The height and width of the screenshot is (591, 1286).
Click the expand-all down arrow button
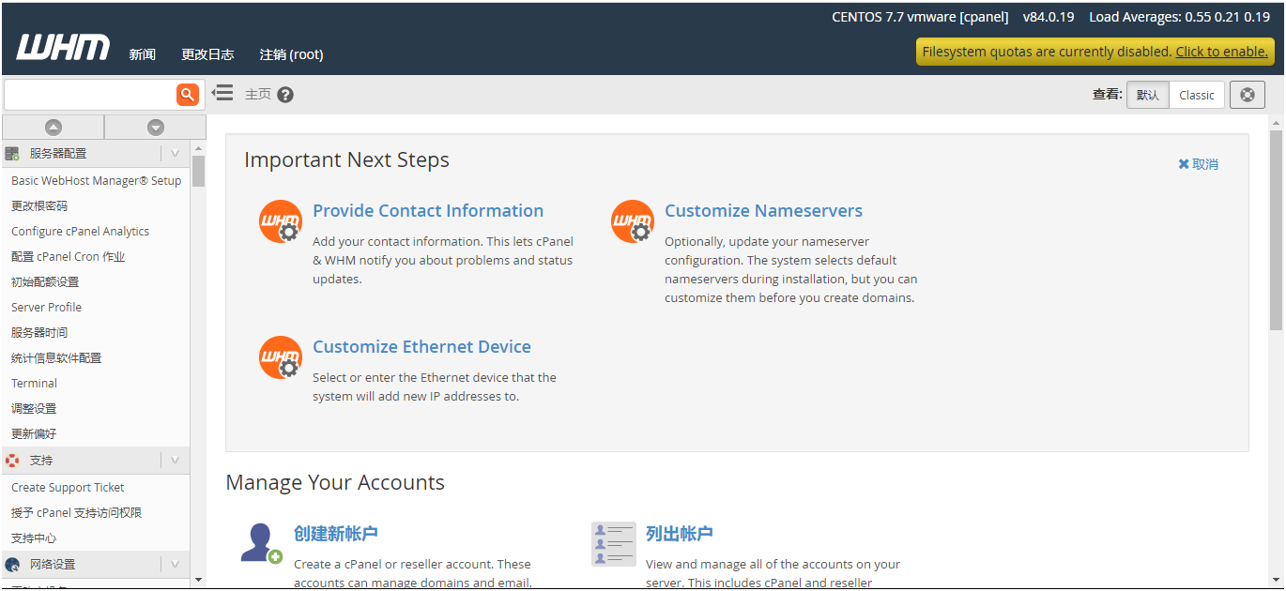tap(156, 128)
